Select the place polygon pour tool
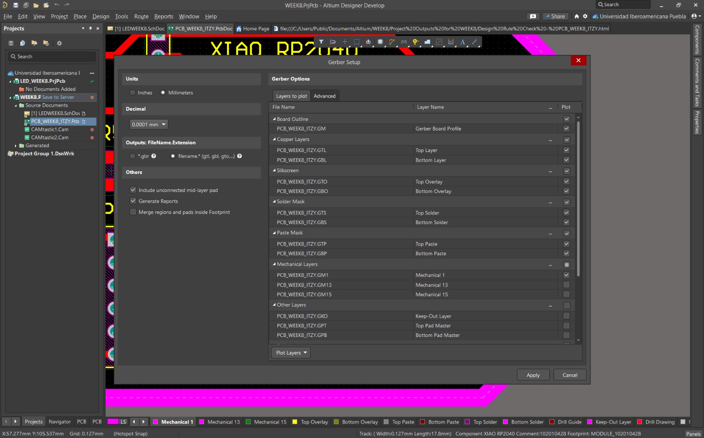 (x=427, y=42)
